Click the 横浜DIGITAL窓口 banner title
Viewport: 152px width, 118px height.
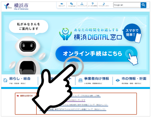click(x=98, y=37)
